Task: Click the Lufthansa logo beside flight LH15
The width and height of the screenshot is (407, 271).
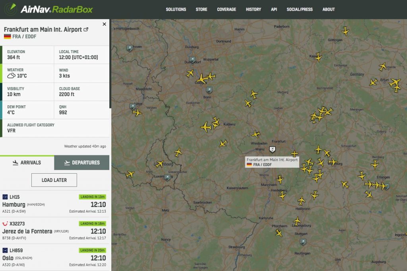Action: point(5,197)
